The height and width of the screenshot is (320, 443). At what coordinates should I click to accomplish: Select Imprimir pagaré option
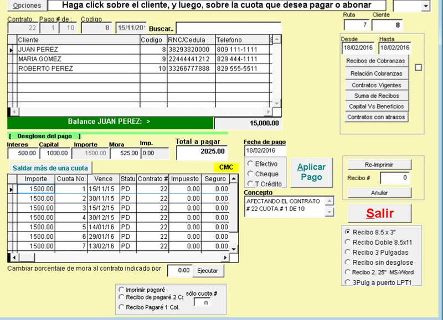[142, 290]
